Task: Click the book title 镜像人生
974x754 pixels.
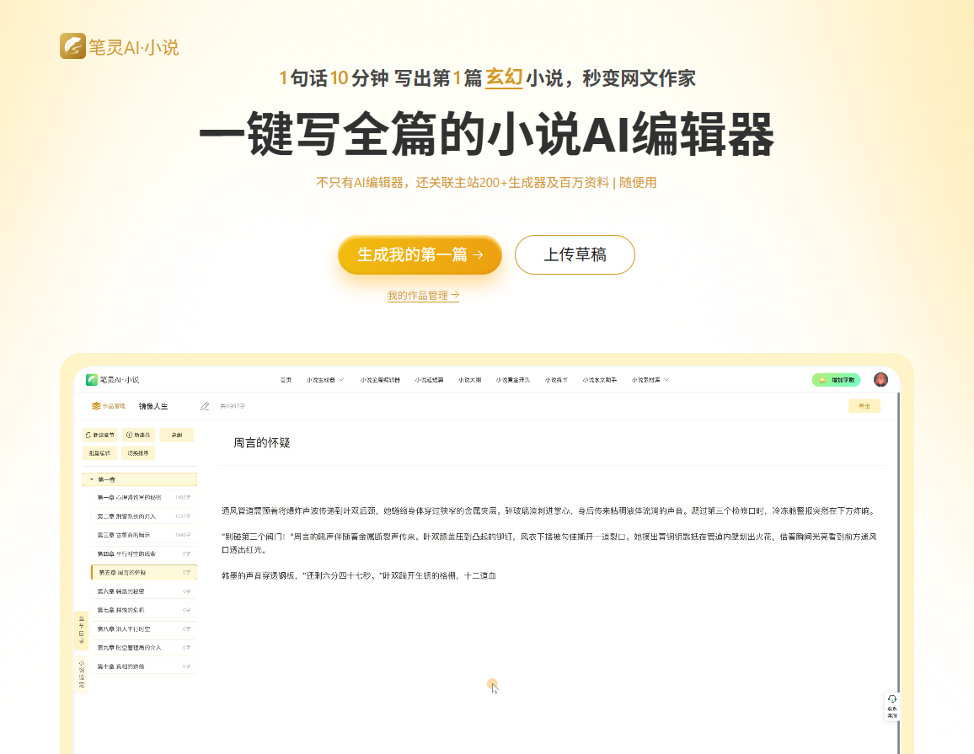Action: [153, 406]
